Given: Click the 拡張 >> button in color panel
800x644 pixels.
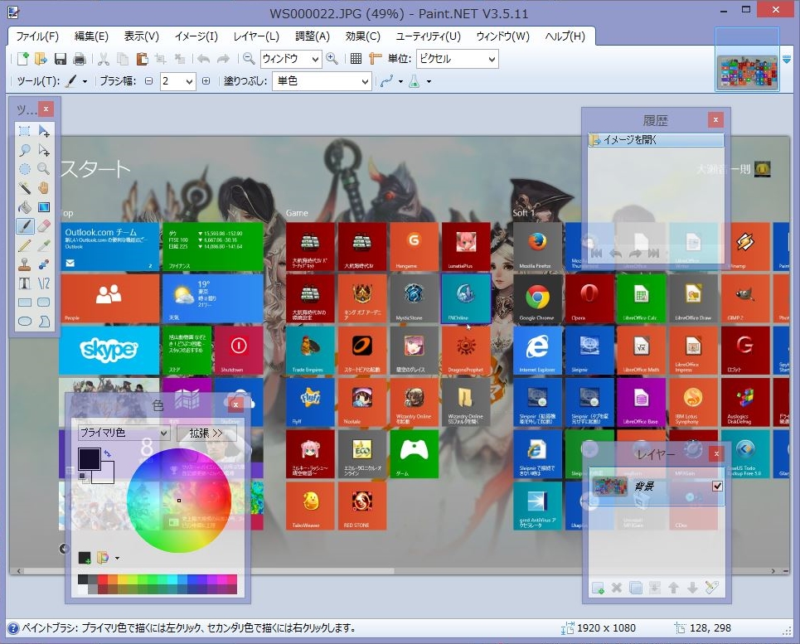Looking at the screenshot, I should tap(206, 433).
